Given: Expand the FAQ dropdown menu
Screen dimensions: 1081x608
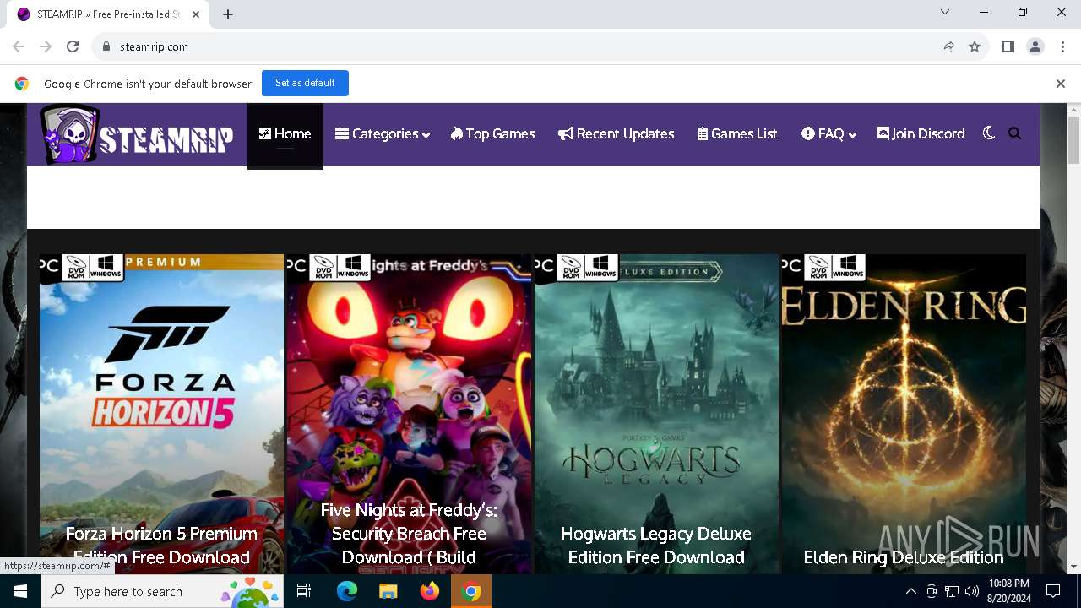Looking at the screenshot, I should pos(828,134).
